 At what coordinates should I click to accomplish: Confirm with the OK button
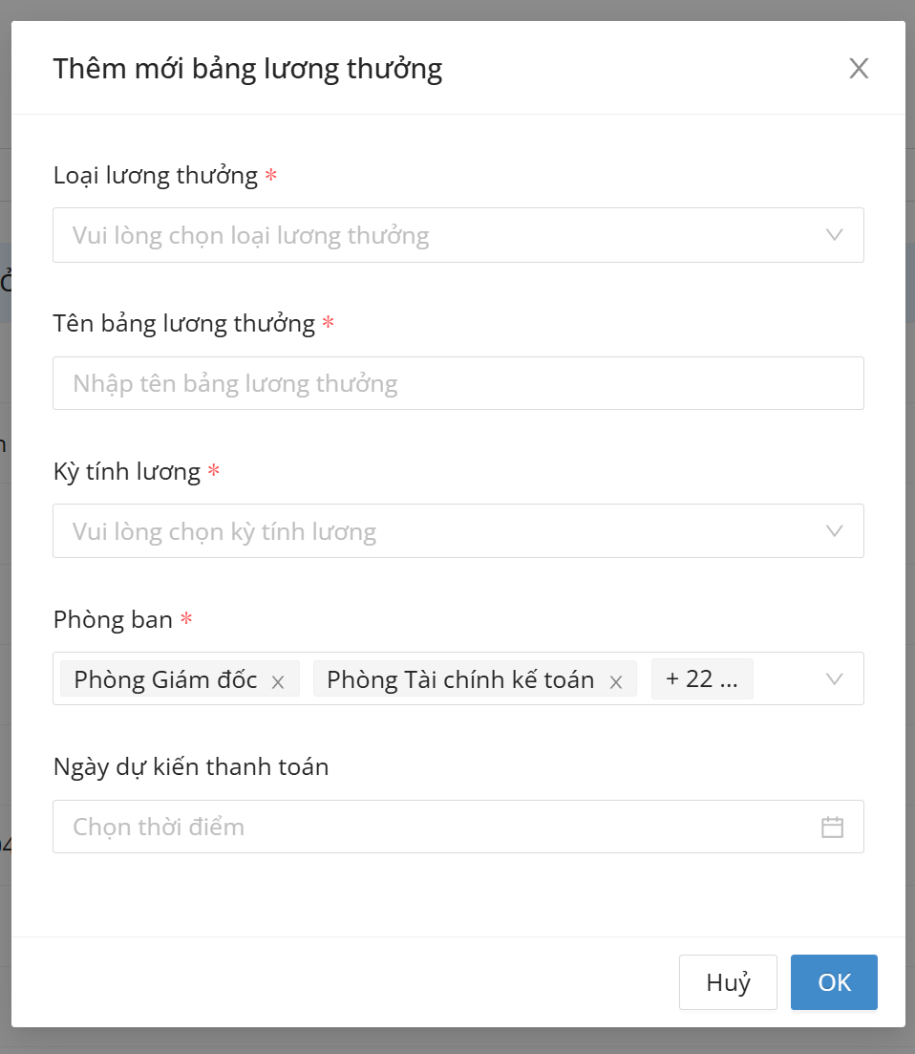(x=834, y=982)
